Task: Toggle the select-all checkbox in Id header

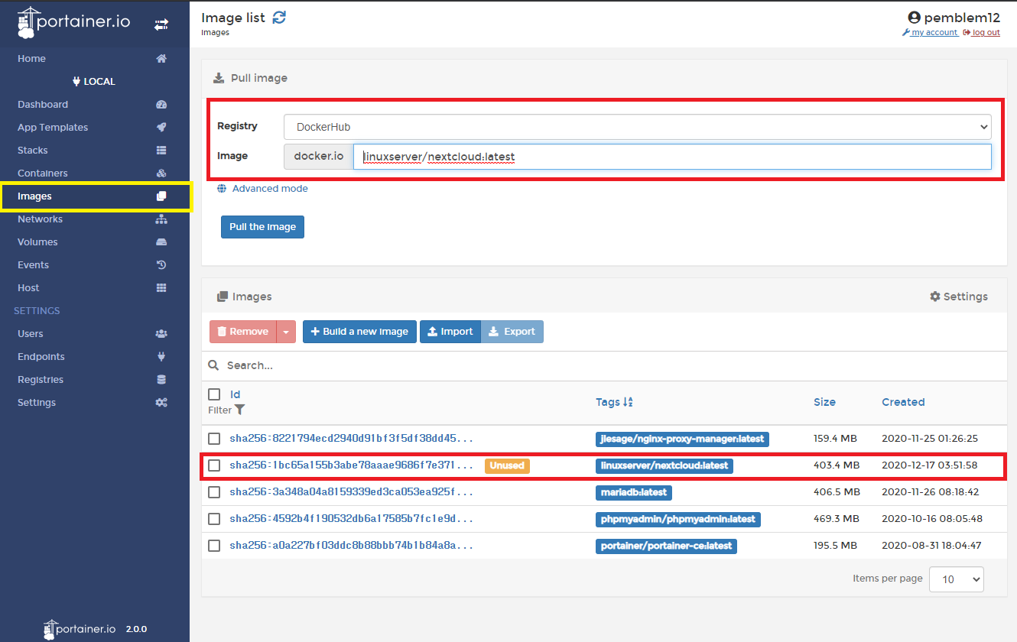Action: click(214, 394)
